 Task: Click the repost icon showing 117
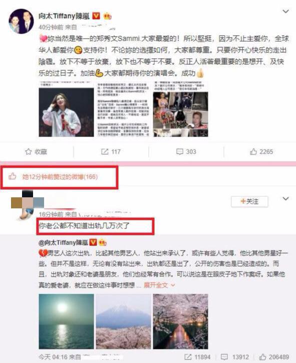pos(105,152)
